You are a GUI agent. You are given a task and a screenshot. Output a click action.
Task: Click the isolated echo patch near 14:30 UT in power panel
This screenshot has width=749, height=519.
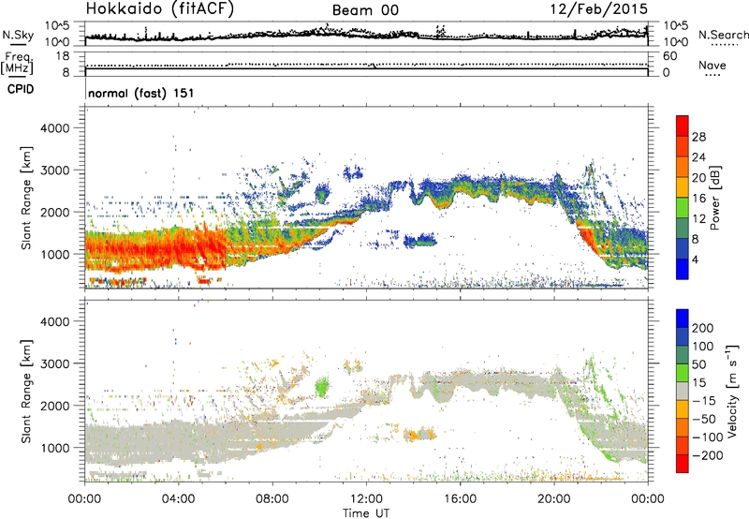pos(419,241)
